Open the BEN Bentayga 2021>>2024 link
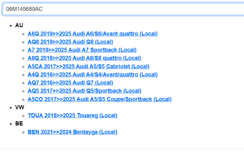 (x=72, y=132)
